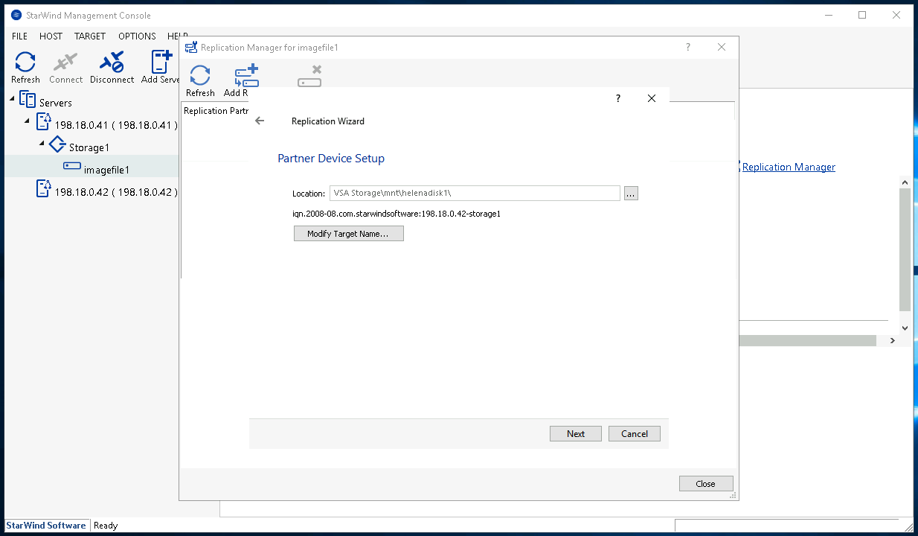This screenshot has width=918, height=536.
Task: Collapse the Servers tree root
Action: pyautogui.click(x=13, y=98)
